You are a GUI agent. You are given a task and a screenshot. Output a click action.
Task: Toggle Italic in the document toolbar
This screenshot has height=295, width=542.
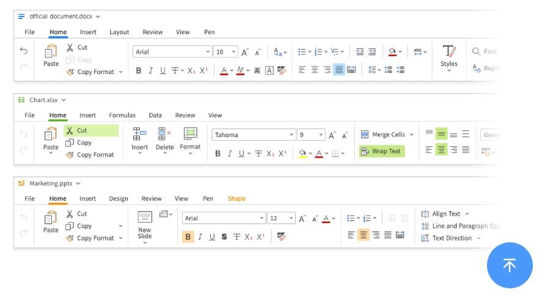click(x=151, y=70)
